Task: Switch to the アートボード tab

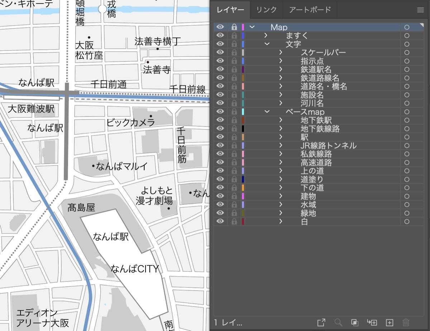Action: [310, 10]
